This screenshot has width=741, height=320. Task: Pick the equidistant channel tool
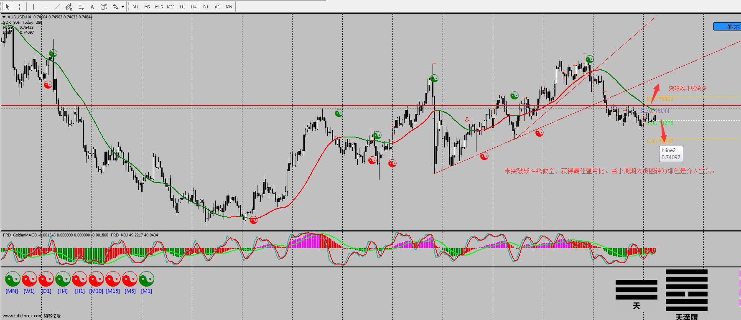[x=69, y=7]
